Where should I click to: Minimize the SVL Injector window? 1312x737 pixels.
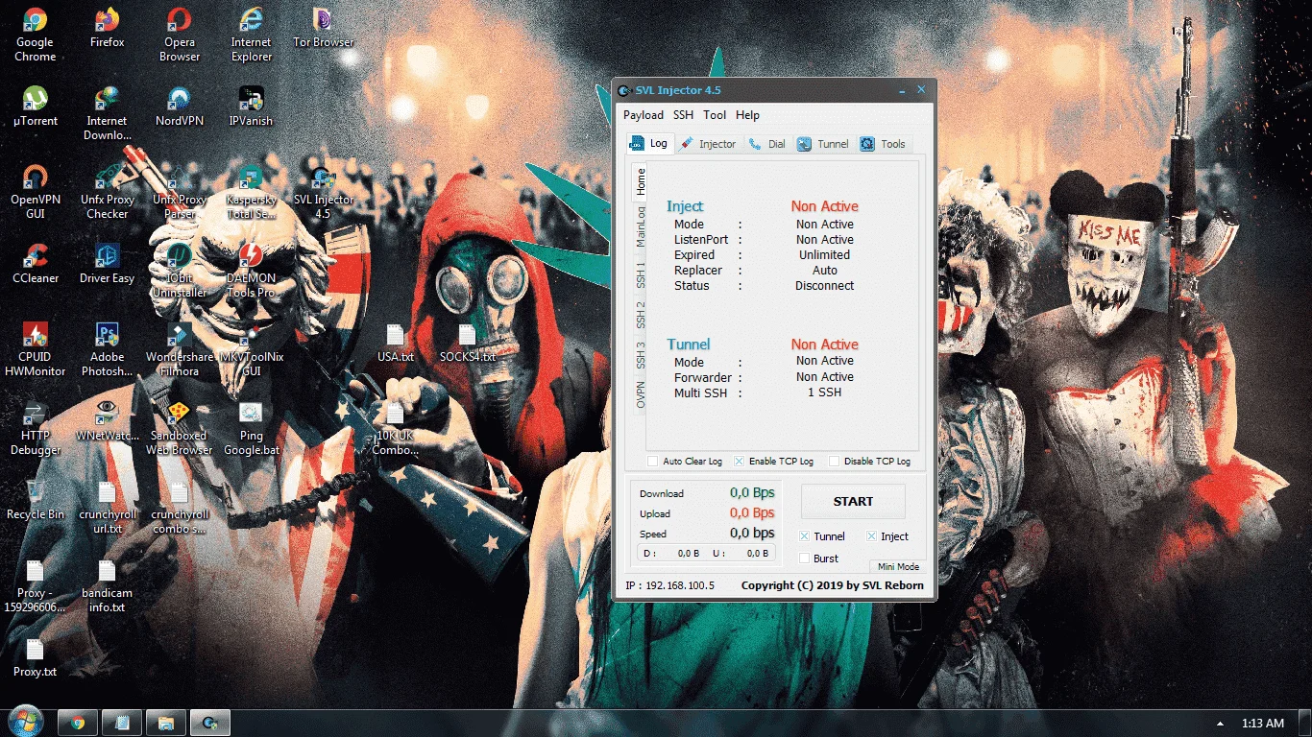903,90
